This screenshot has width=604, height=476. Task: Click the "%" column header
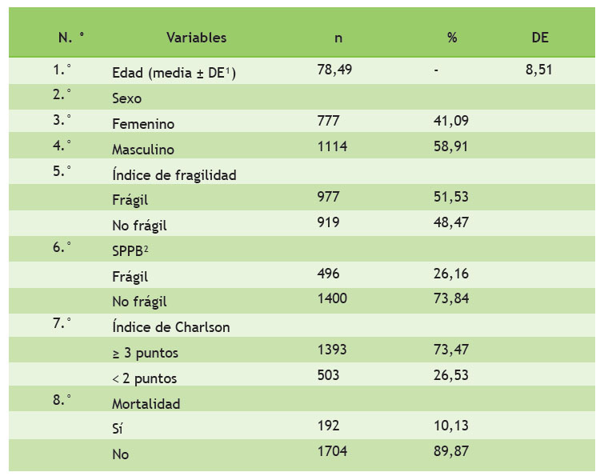(x=452, y=38)
